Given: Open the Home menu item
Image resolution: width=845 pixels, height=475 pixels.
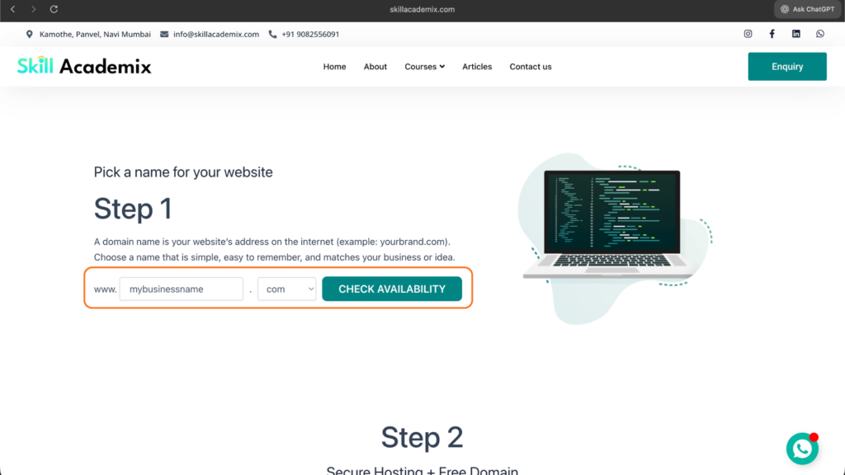Looking at the screenshot, I should (334, 67).
